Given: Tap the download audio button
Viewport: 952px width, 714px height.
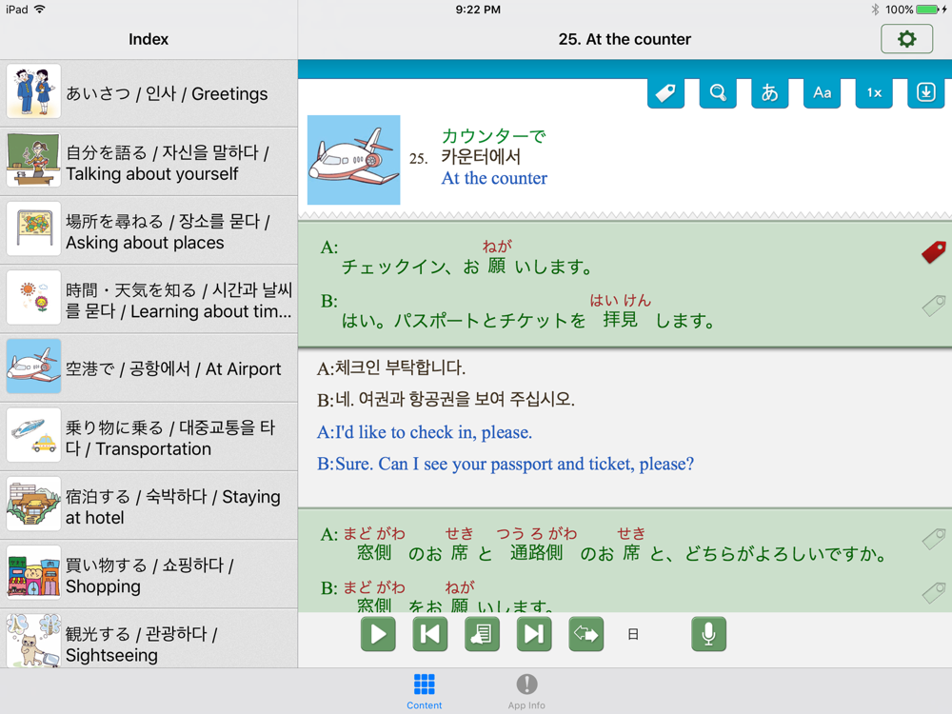Looking at the screenshot, I should 926,93.
